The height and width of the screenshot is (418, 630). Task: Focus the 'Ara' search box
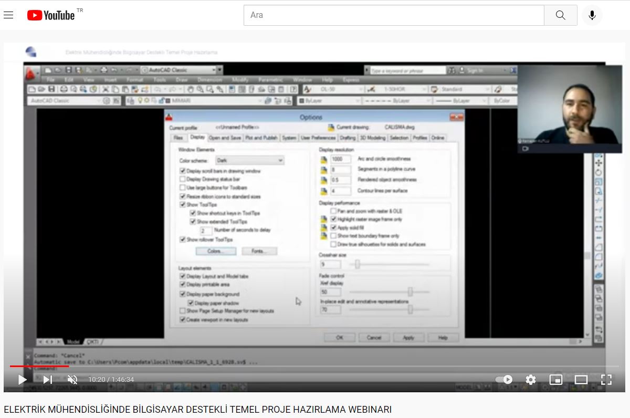(394, 15)
